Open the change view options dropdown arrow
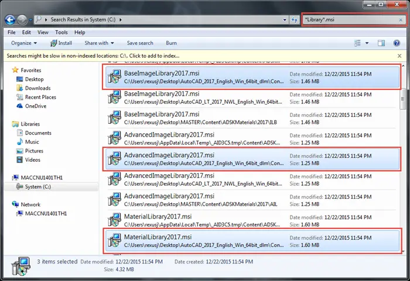410x281 pixels. point(367,43)
